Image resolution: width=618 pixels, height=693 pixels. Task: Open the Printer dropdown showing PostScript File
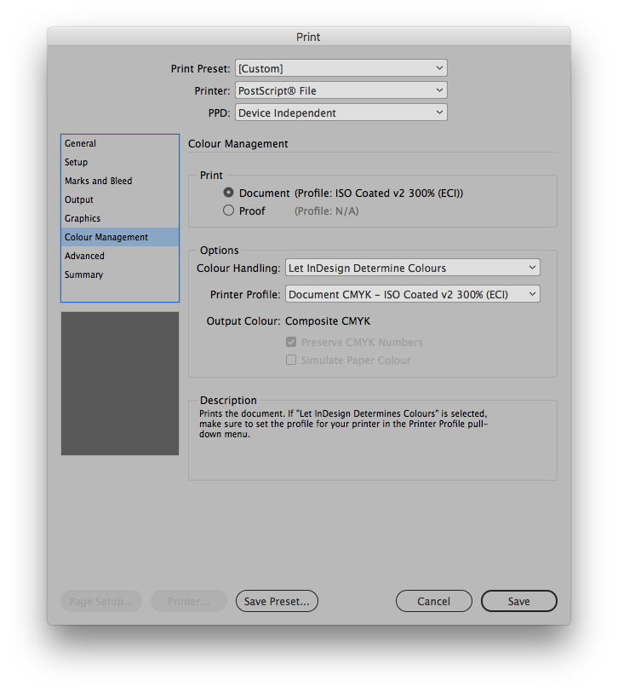[341, 90]
